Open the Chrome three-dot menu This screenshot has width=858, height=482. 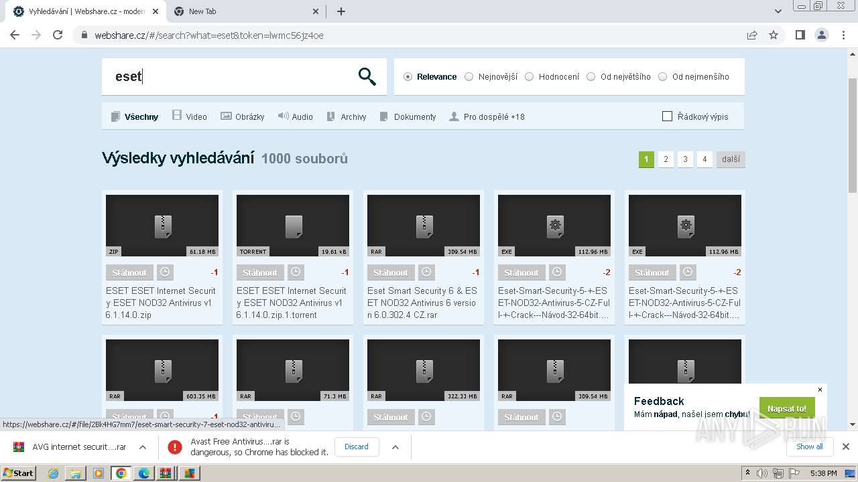tap(843, 35)
